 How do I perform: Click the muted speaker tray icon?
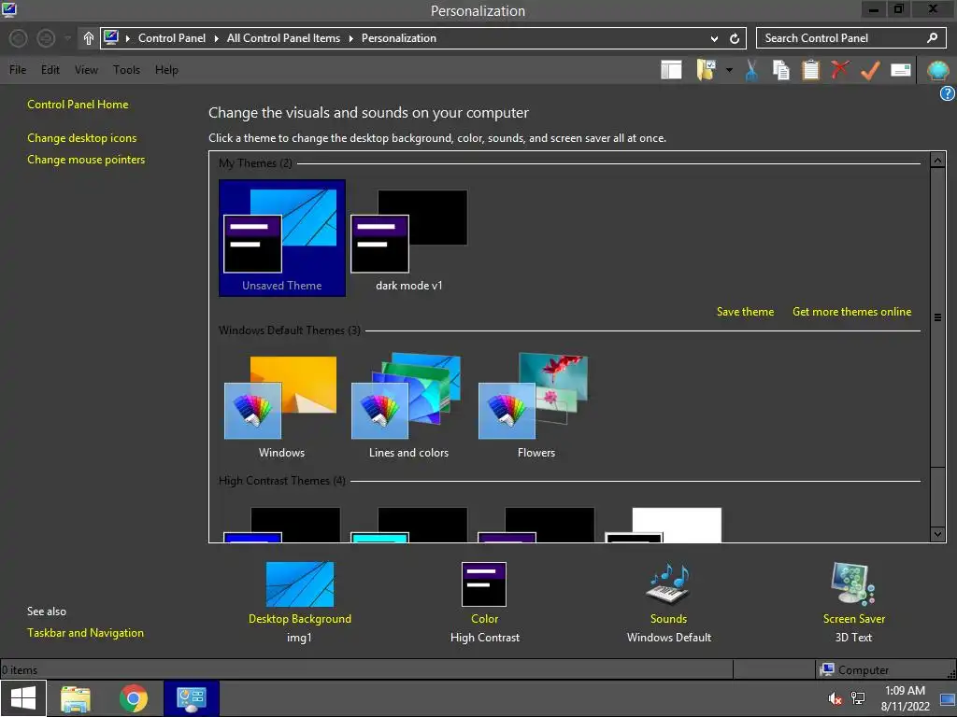tap(835, 698)
